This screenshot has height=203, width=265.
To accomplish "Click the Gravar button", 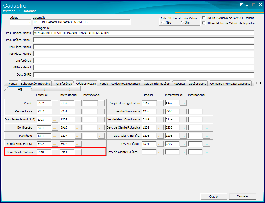I will click(214, 196).
